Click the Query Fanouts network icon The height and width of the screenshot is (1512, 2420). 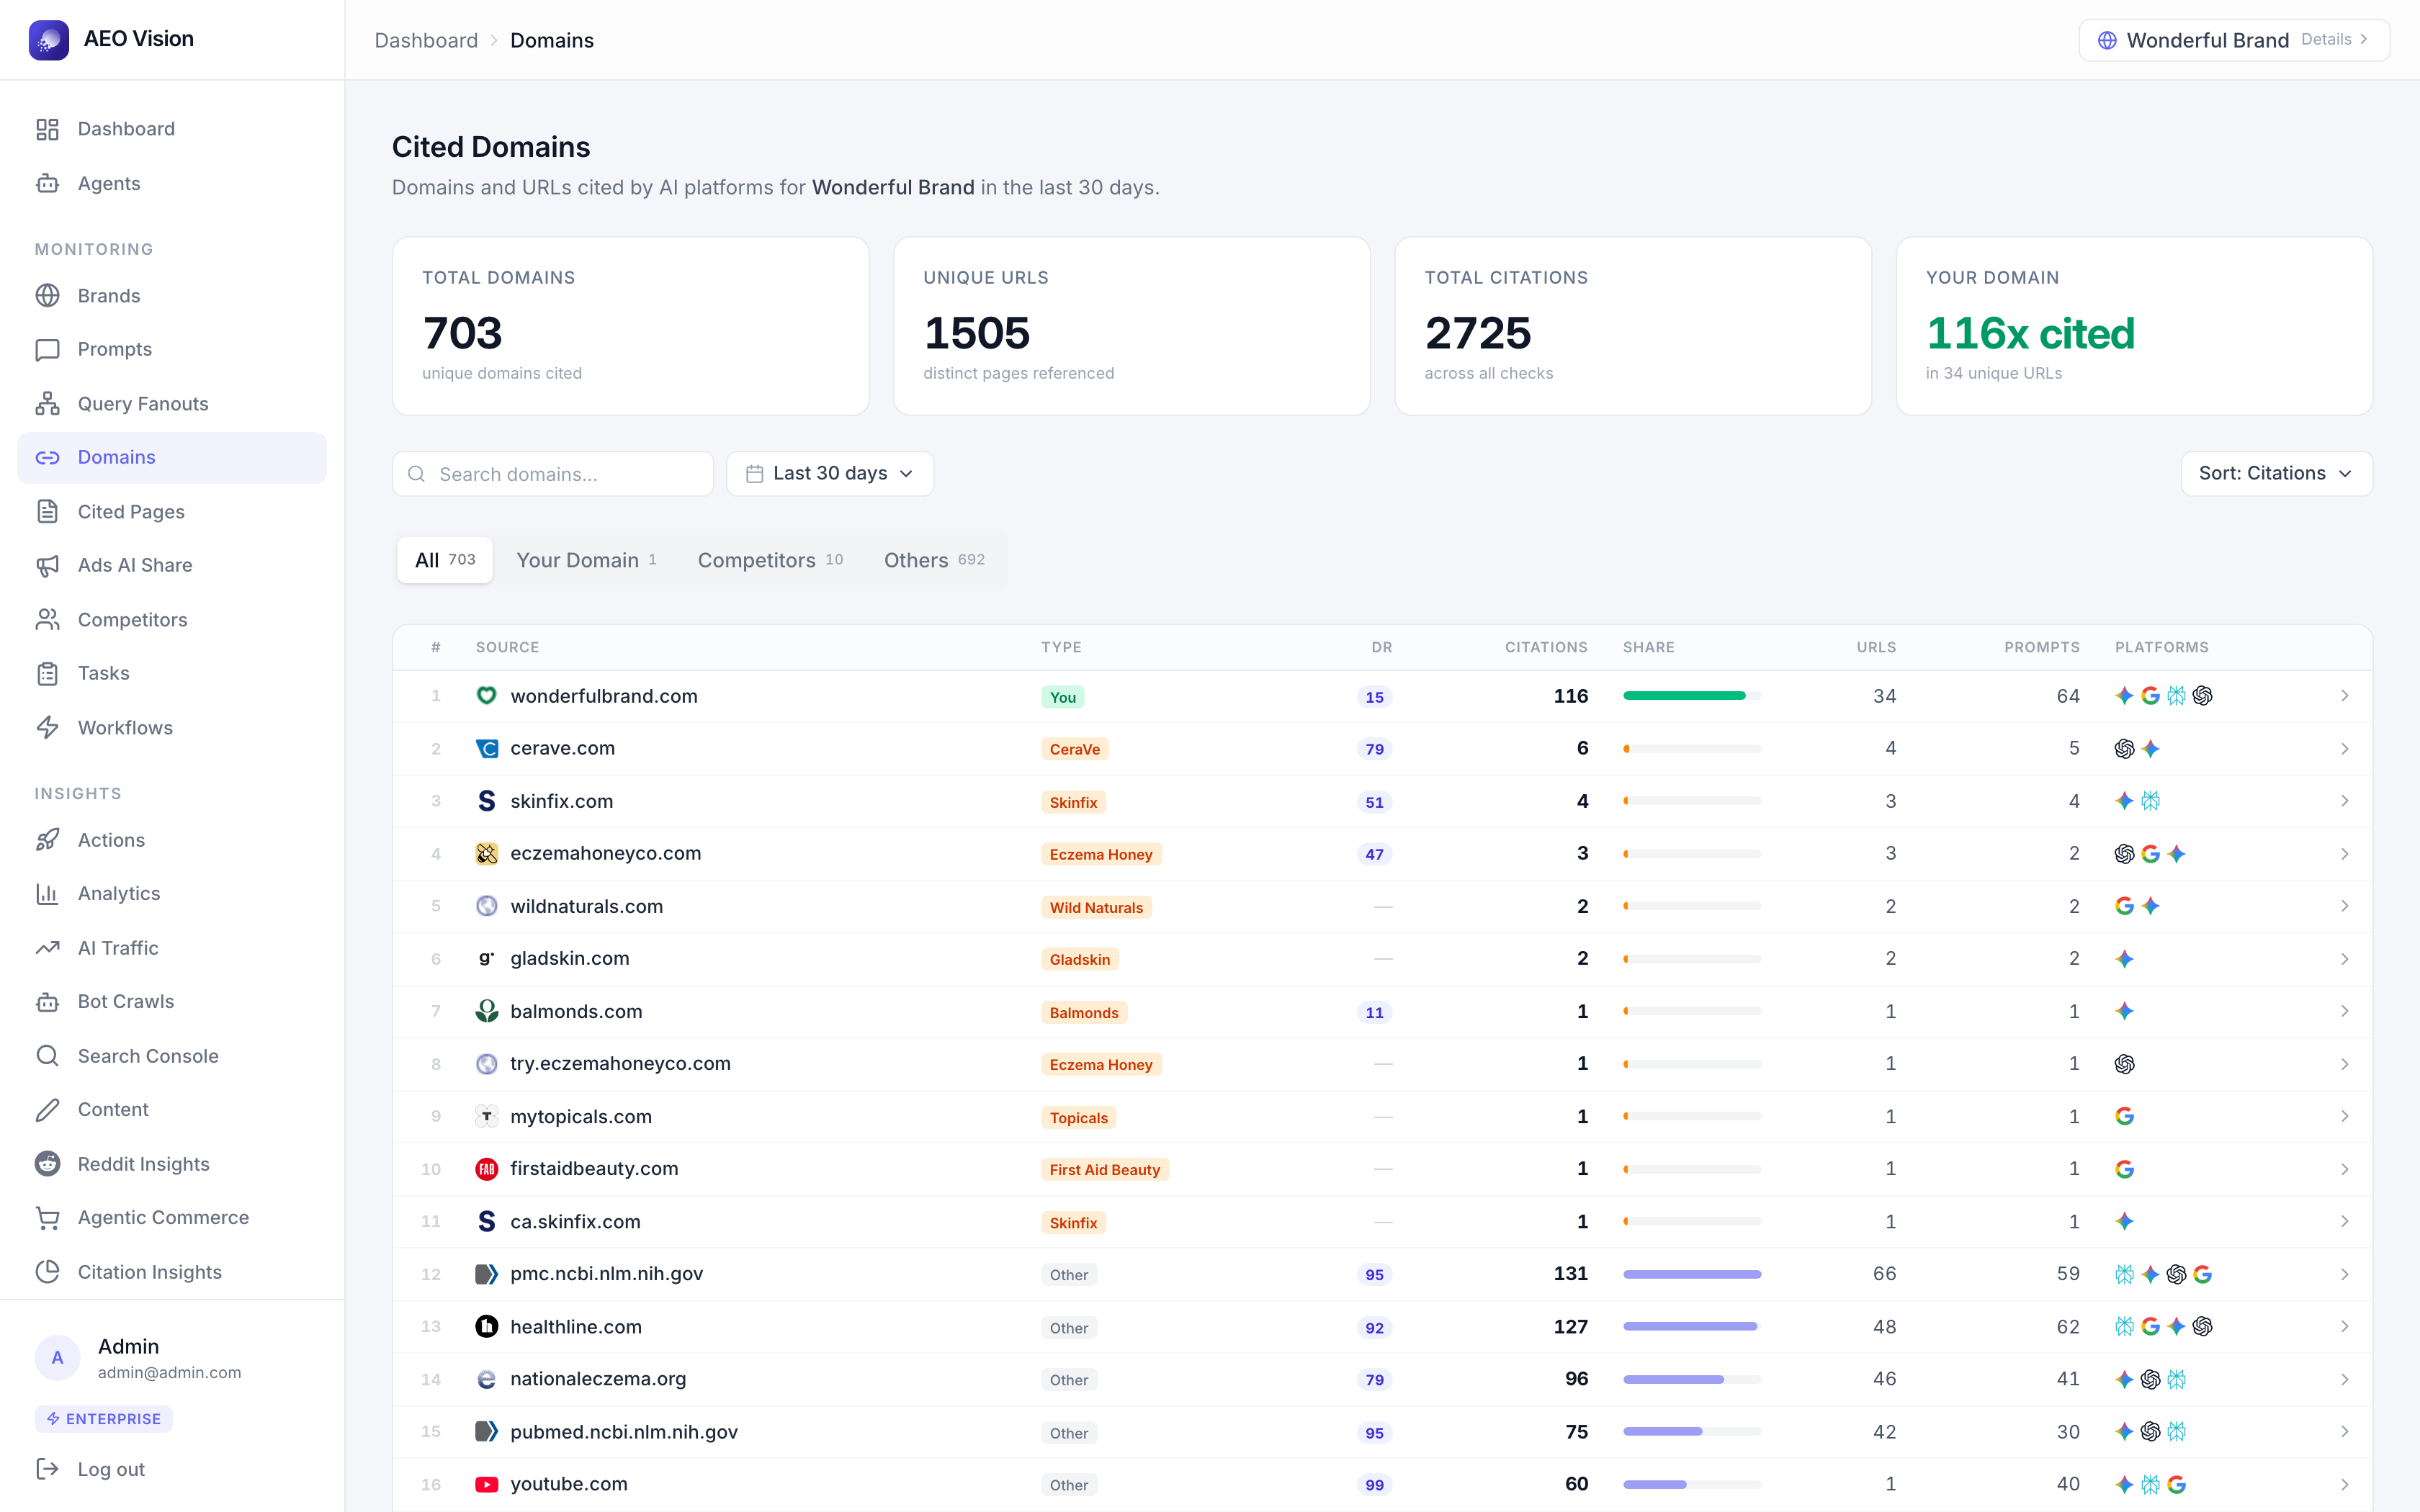pos(47,404)
